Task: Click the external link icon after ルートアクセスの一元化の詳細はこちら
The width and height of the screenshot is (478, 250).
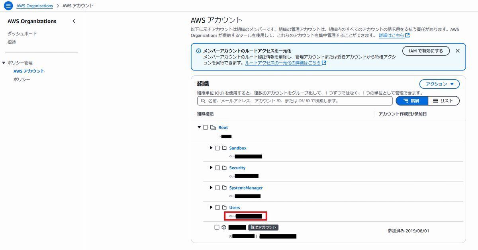Action: [x=324, y=63]
